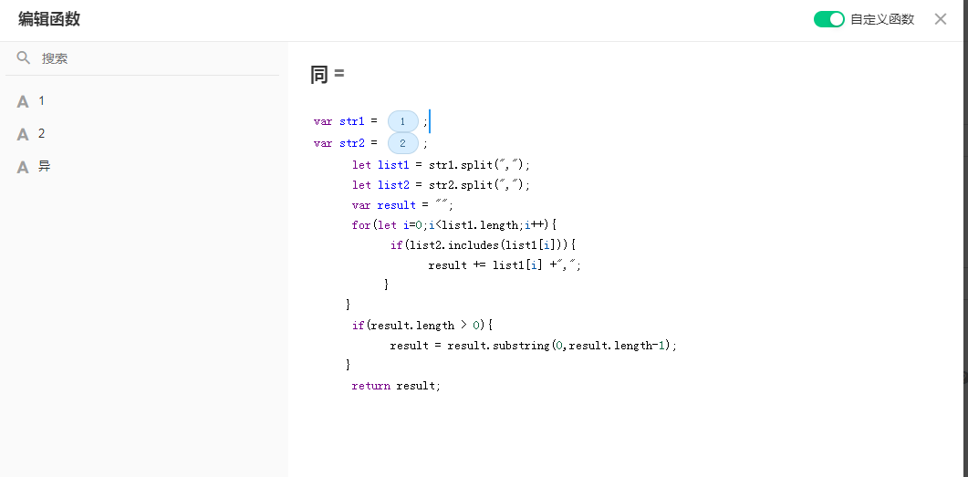This screenshot has height=477, width=968.
Task: Click the text-type icon beside field 1
Action: 23,101
